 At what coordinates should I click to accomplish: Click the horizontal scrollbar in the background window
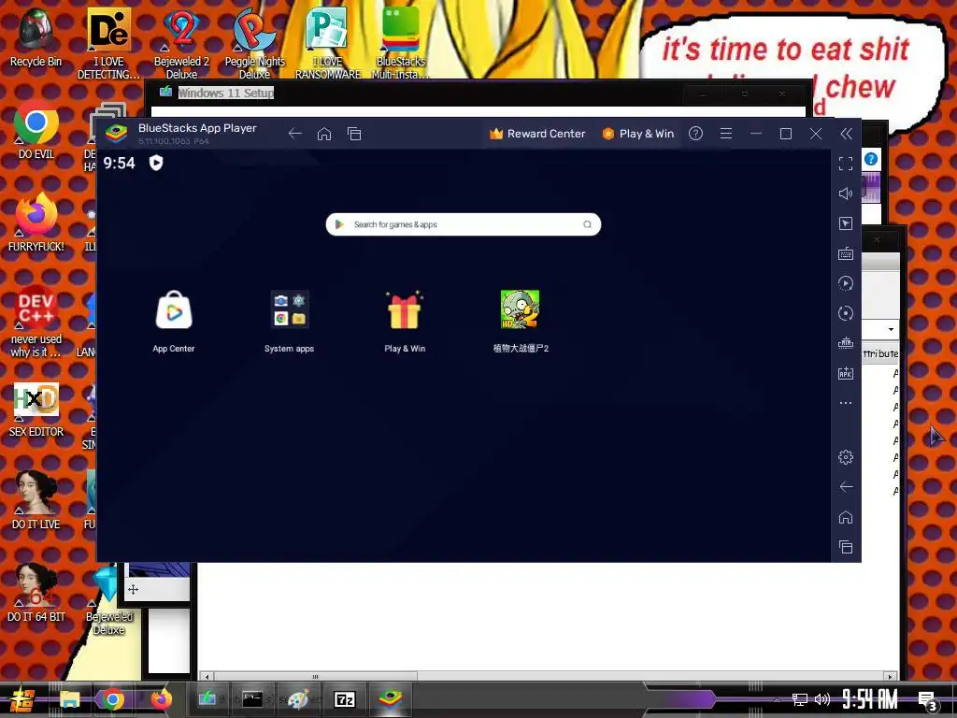315,677
